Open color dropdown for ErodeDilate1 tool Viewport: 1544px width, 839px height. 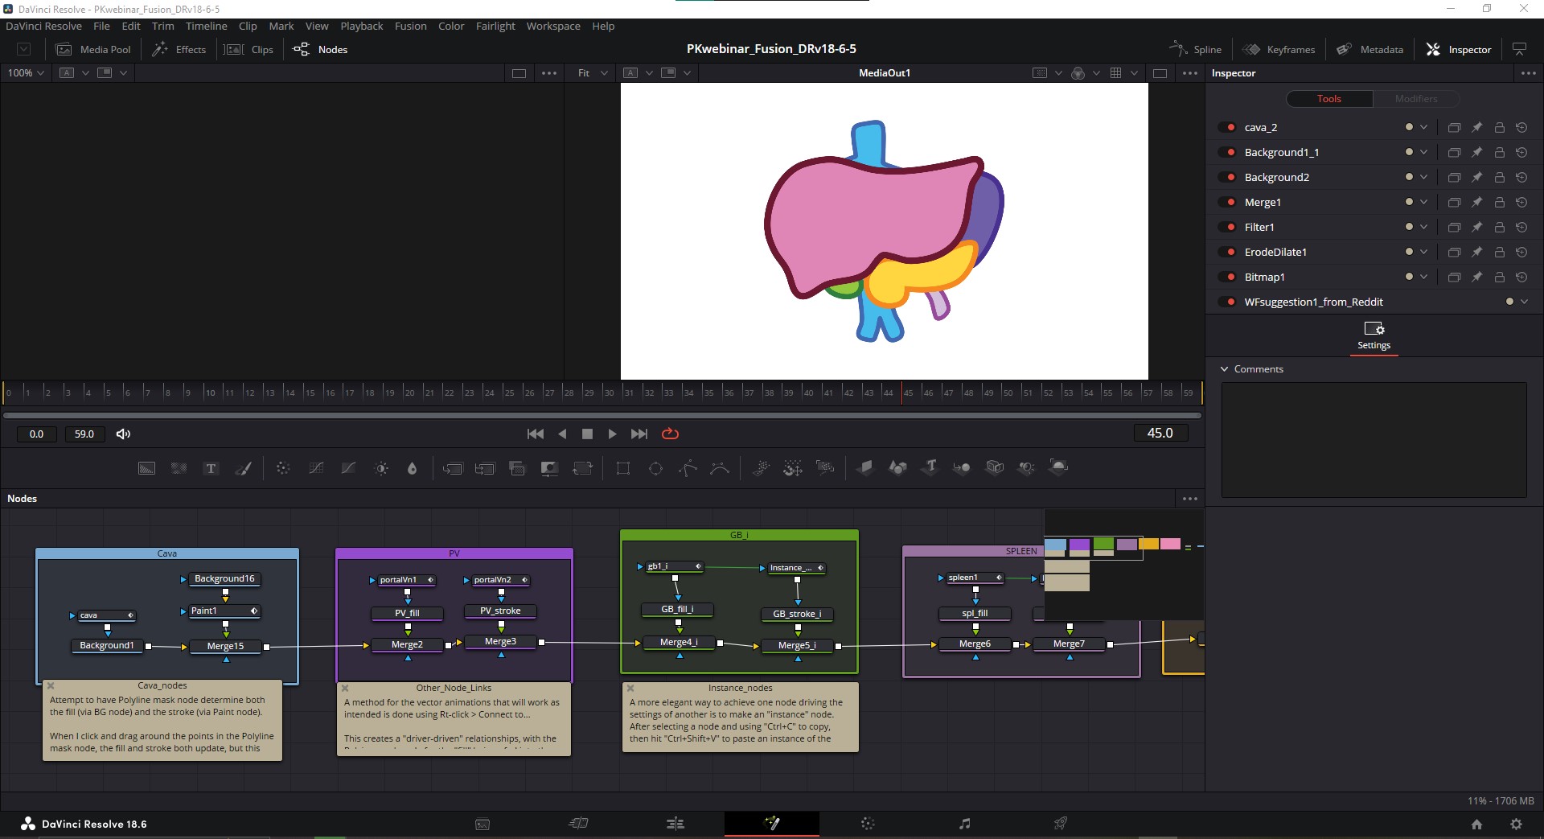pos(1416,252)
